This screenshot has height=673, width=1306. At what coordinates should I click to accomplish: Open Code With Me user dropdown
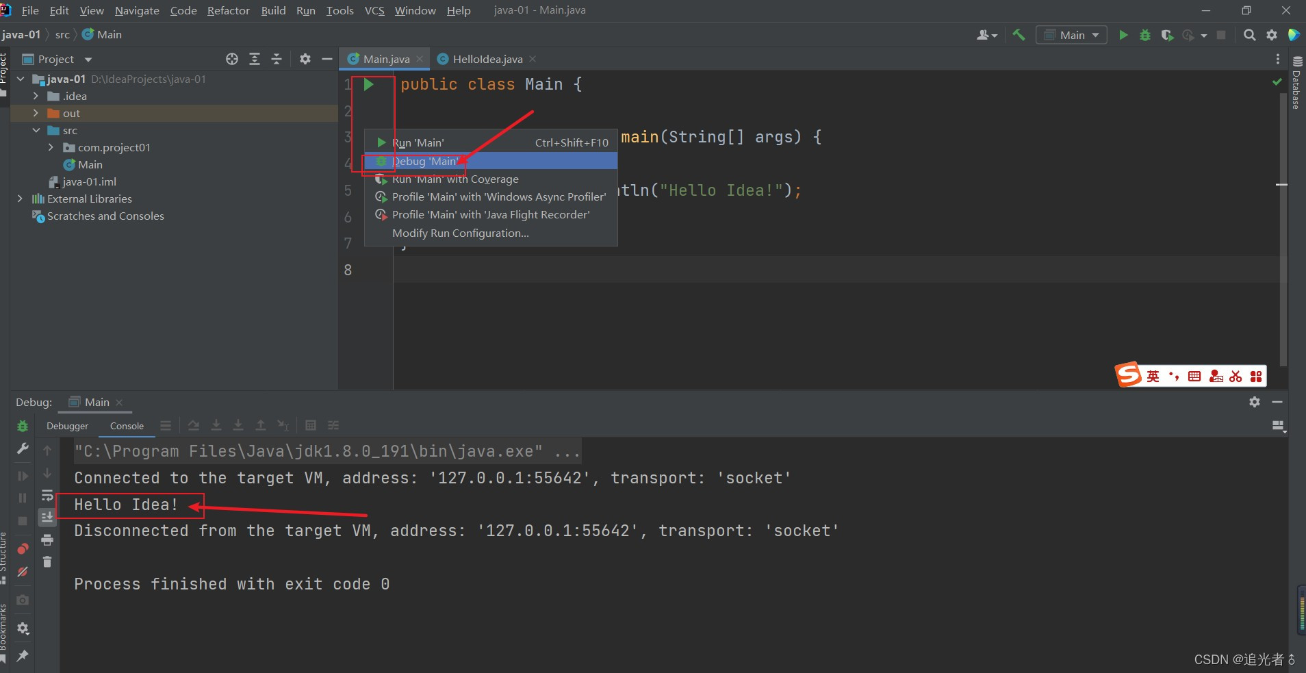point(986,35)
